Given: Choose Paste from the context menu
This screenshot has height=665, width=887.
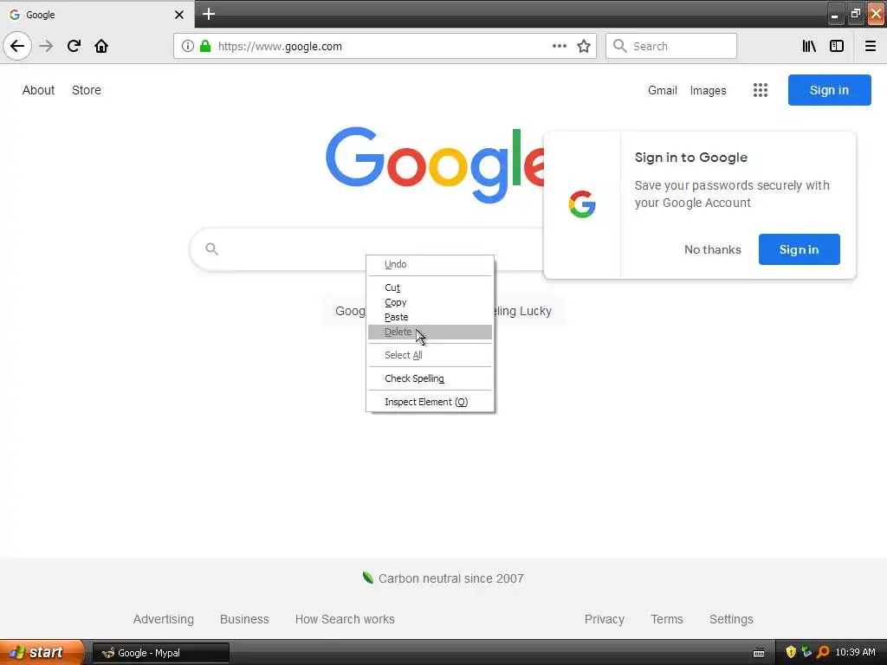Looking at the screenshot, I should pos(430,317).
